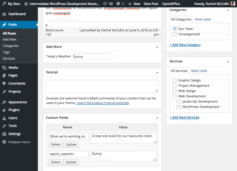Collapse the Excerpt meta box

point(157,72)
